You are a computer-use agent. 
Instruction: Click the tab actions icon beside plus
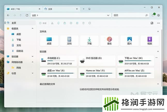[x=89, y=9]
